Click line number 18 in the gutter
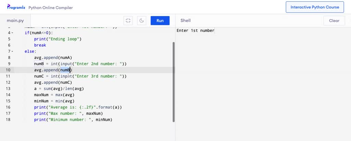Viewport: 351px width, 141px height. click(x=8, y=119)
